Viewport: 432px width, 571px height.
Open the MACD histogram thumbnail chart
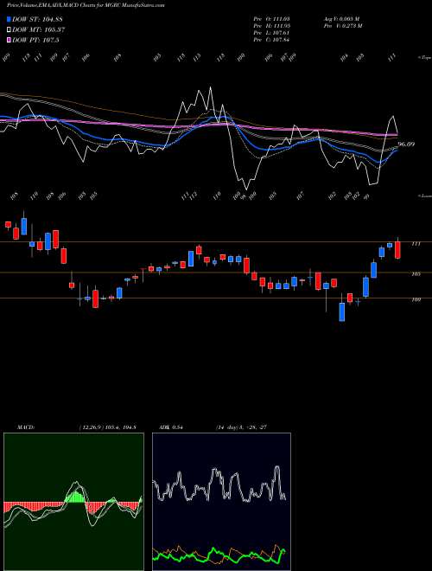click(x=73, y=502)
